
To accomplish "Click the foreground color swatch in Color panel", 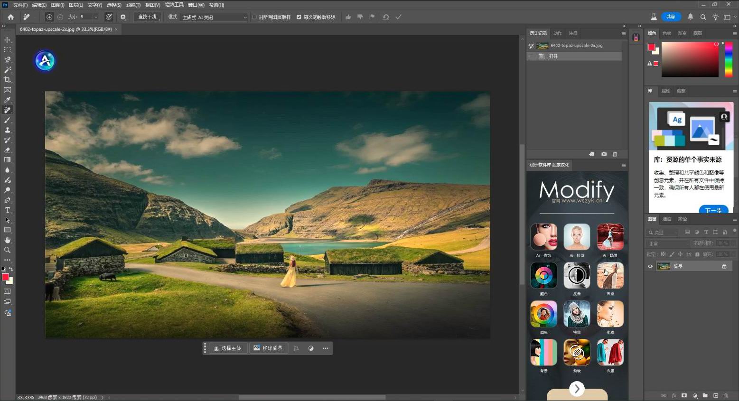I will [x=652, y=47].
